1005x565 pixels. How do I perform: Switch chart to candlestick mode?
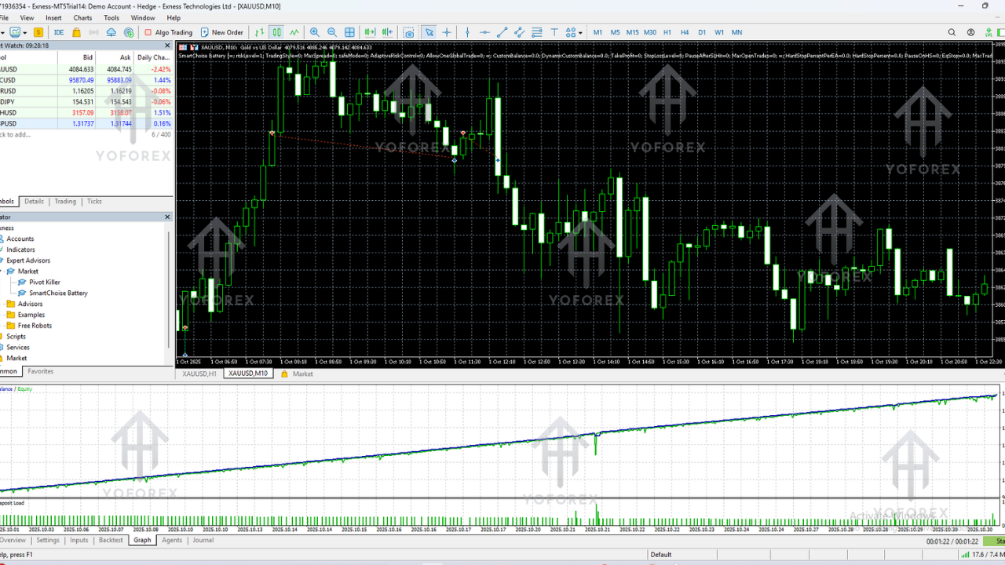[276, 32]
